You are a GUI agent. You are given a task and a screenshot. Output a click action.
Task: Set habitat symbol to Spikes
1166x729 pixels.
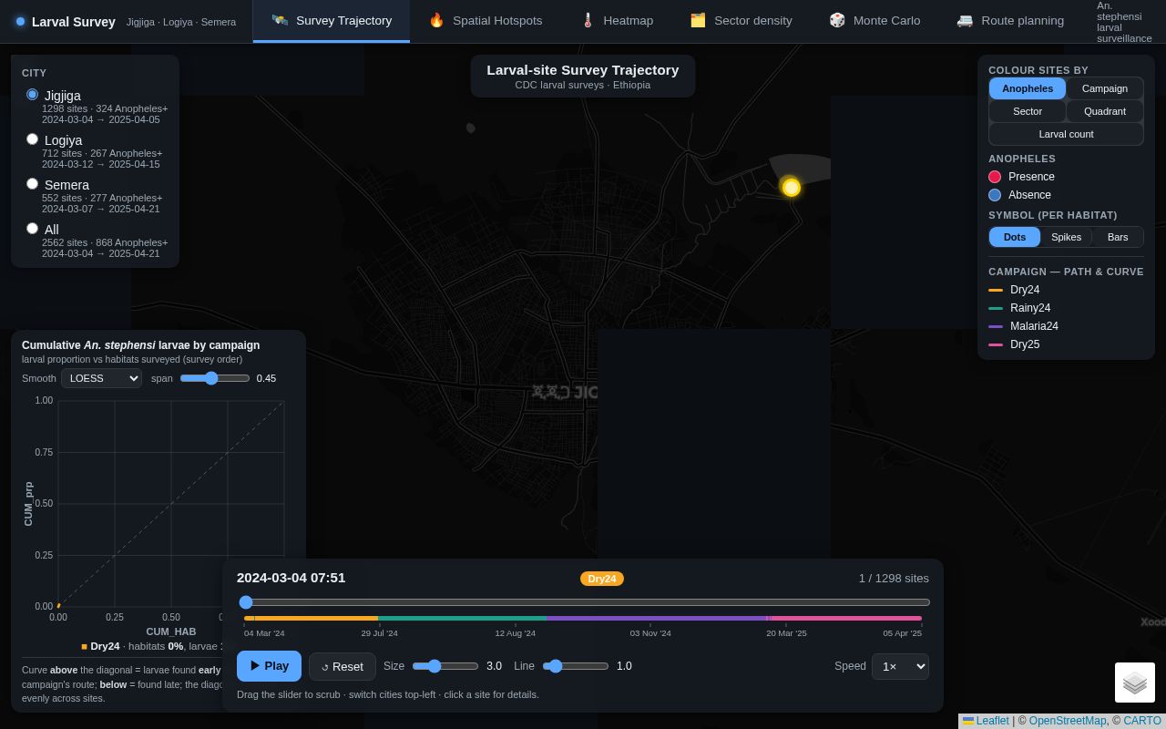click(x=1066, y=237)
